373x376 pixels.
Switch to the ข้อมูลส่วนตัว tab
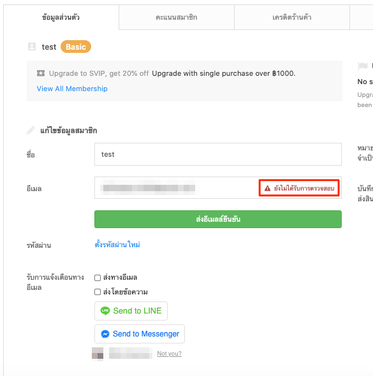tap(61, 17)
